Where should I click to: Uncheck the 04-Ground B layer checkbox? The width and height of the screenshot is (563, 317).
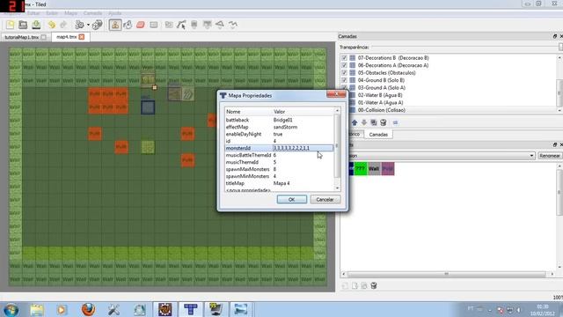[x=344, y=80]
